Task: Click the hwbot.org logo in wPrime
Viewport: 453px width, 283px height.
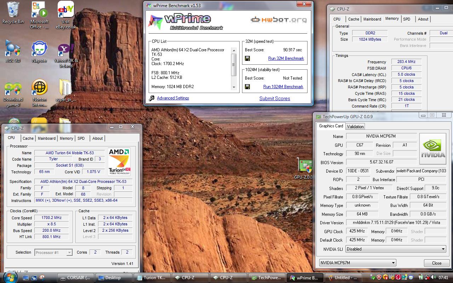Action: [279, 20]
